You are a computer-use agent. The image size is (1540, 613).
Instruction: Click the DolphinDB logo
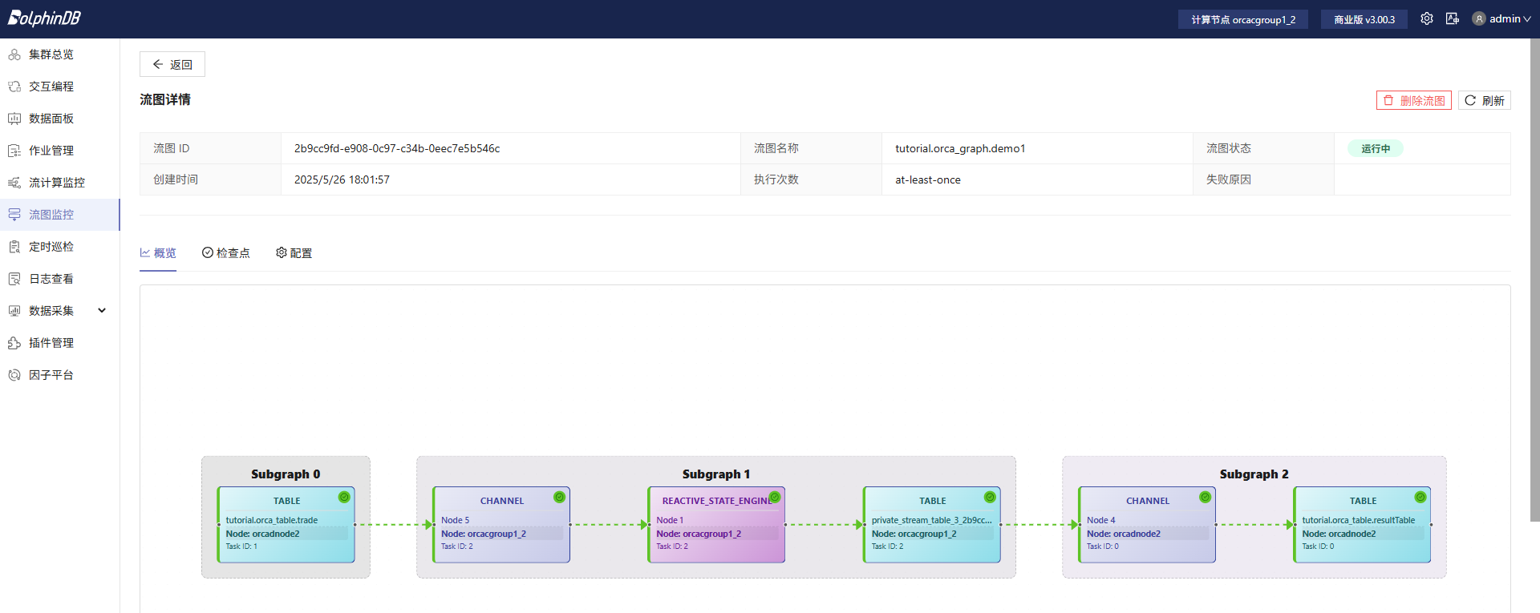[45, 18]
